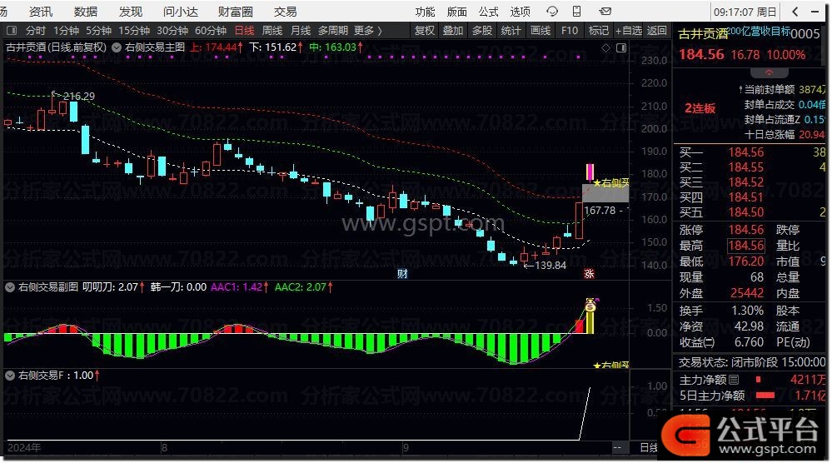
Task: Open the 发现 menu
Action: 131,12
